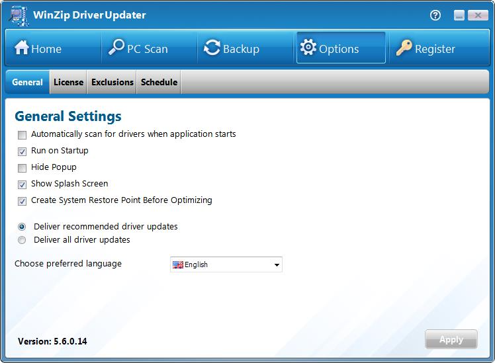Click the house icon on Home

click(22, 48)
